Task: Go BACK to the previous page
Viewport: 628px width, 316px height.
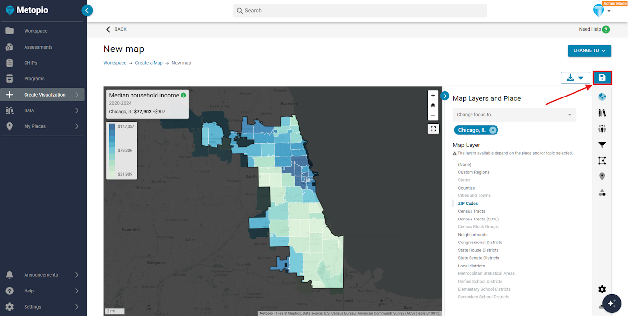Action: [x=116, y=29]
